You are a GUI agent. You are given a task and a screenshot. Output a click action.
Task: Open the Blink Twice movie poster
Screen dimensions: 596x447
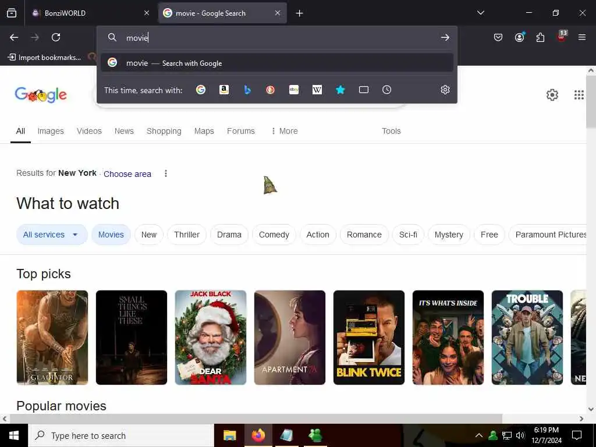click(368, 338)
